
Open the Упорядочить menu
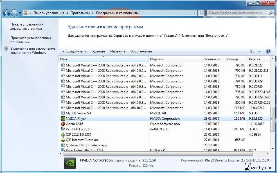[x=75, y=51]
